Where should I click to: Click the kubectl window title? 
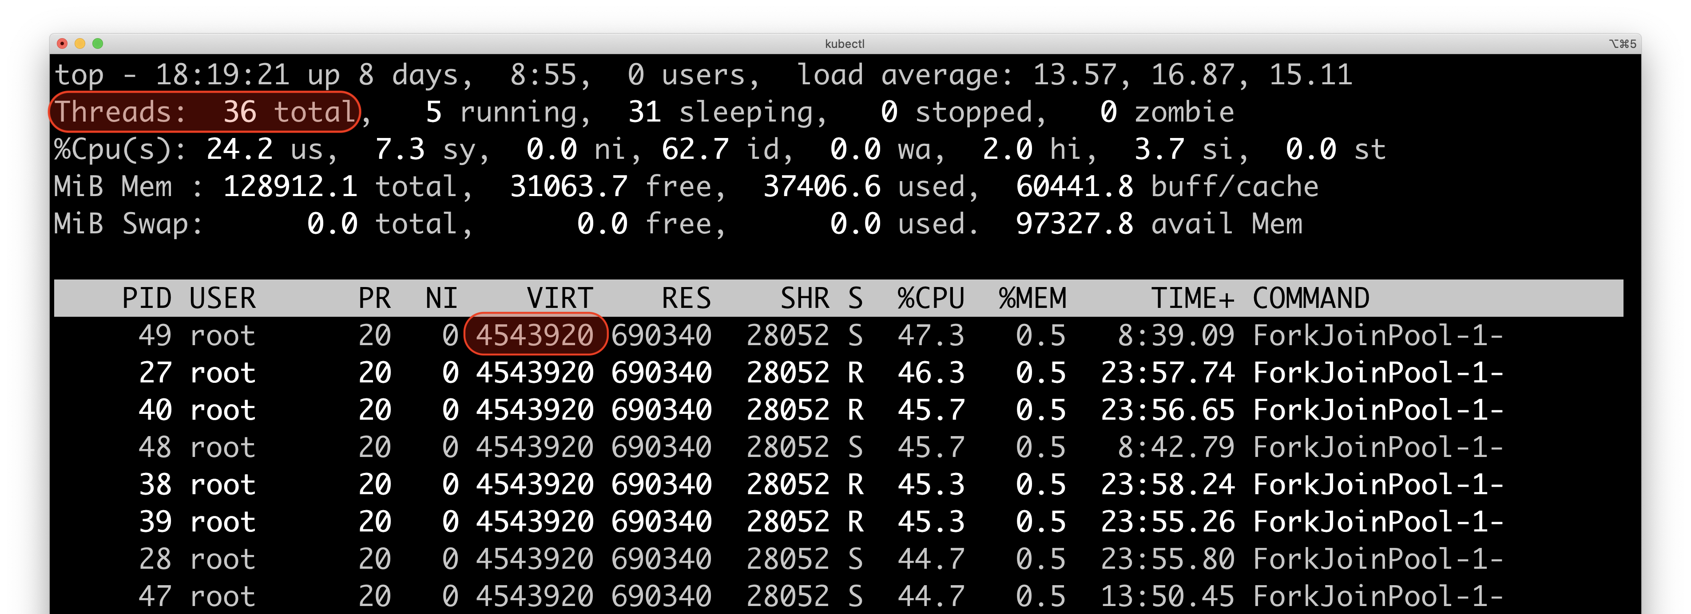point(844,43)
